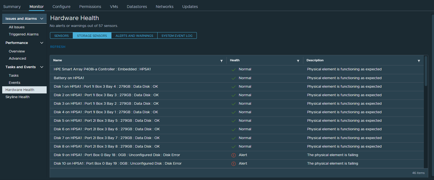Collapse the Tasks and Events chevron
Image resolution: width=434 pixels, height=180 pixels.
pyautogui.click(x=42, y=67)
